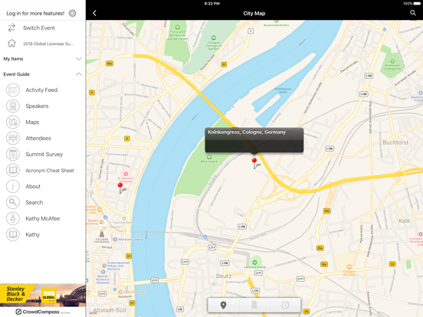
Task: Open the event home icon
Action: pos(11,44)
